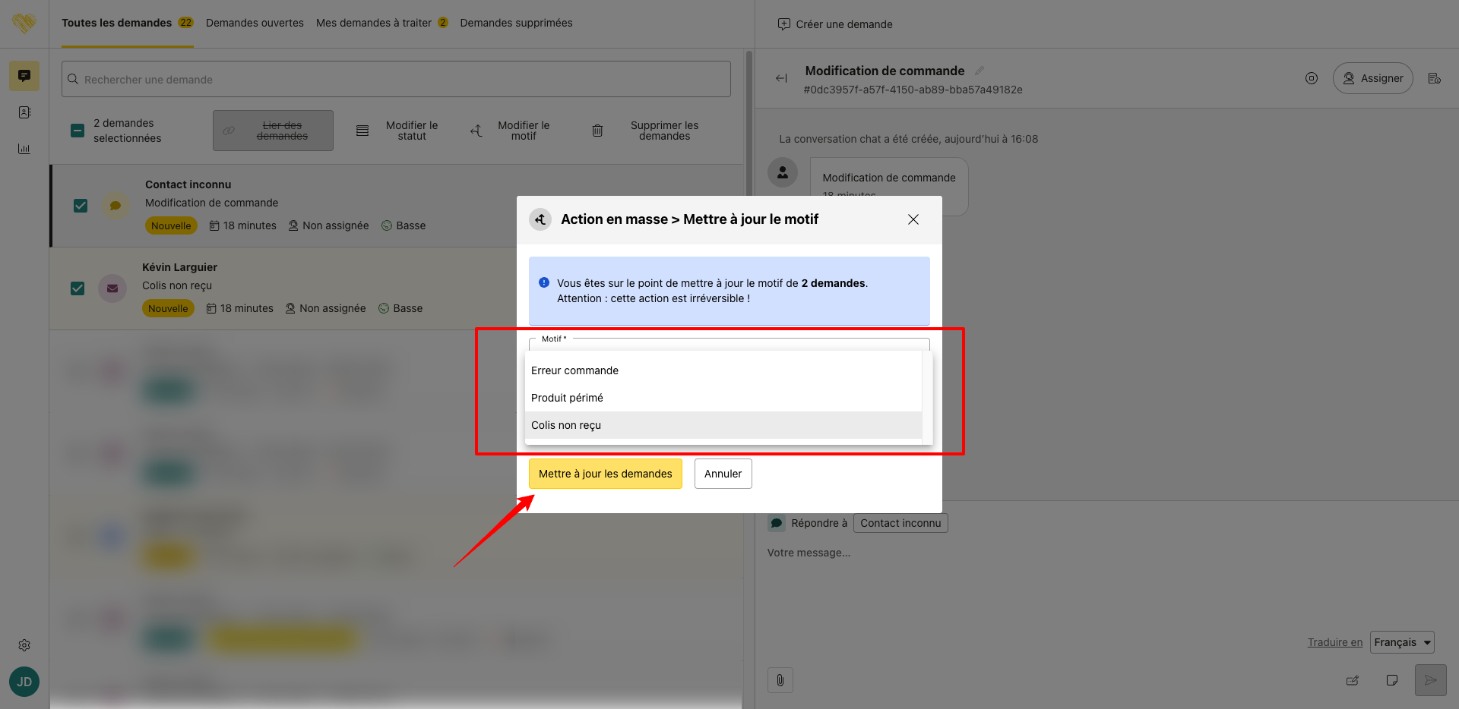The height and width of the screenshot is (709, 1459).
Task: Click 'Mettre à jour les demandes' button
Action: tap(605, 474)
